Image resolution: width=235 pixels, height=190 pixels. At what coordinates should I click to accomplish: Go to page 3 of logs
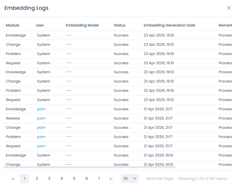[x=49, y=178]
